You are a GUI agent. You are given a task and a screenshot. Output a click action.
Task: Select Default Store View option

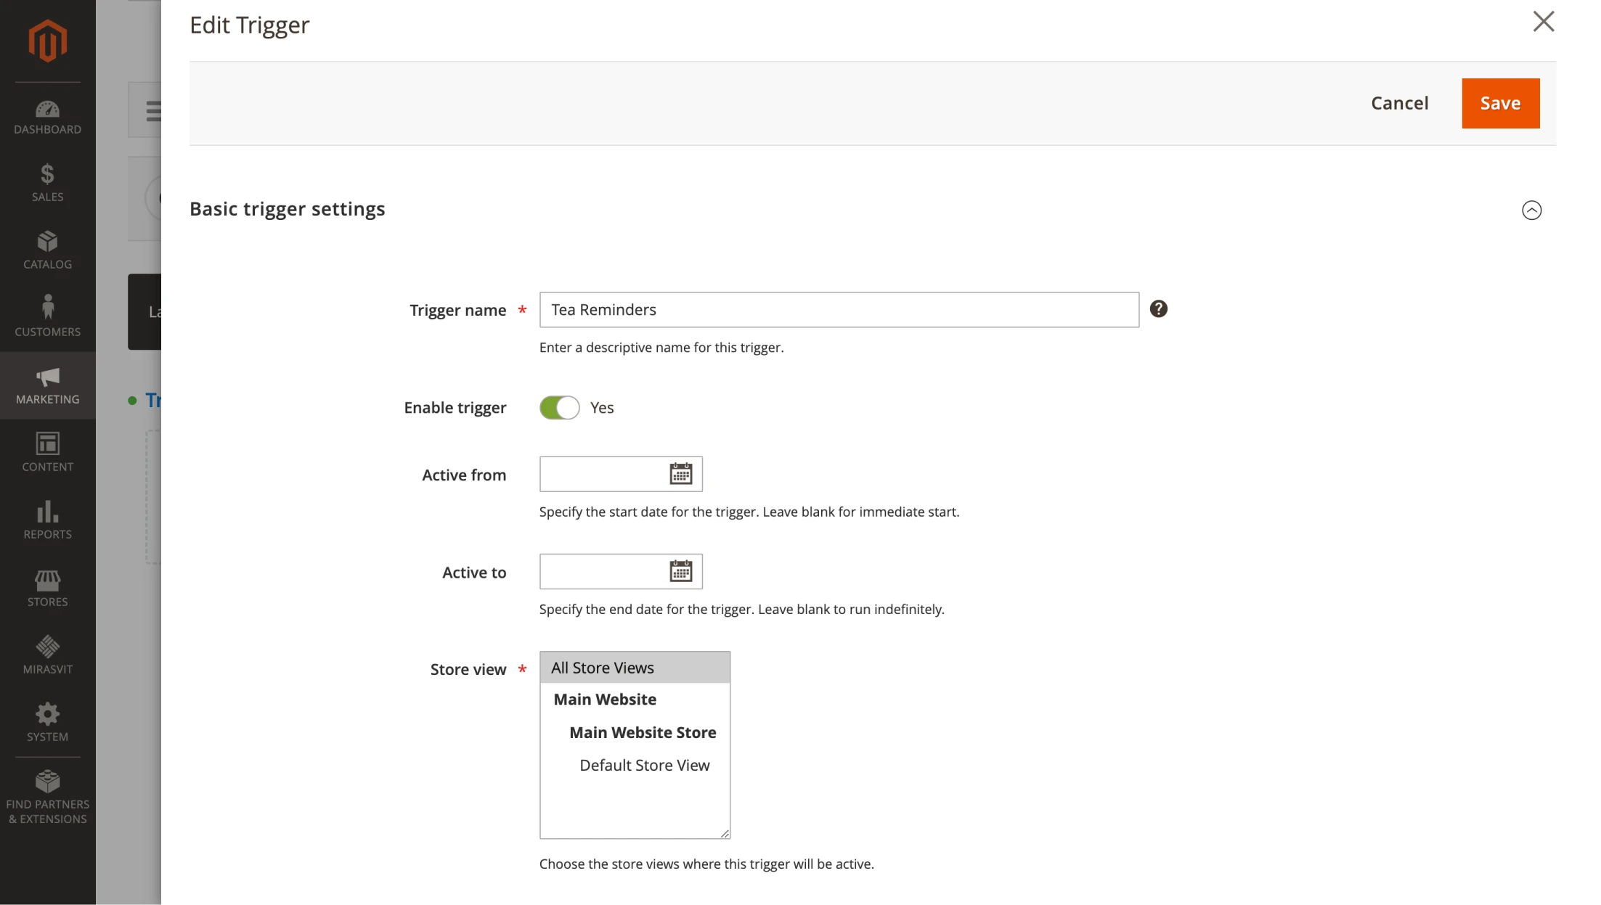644,765
